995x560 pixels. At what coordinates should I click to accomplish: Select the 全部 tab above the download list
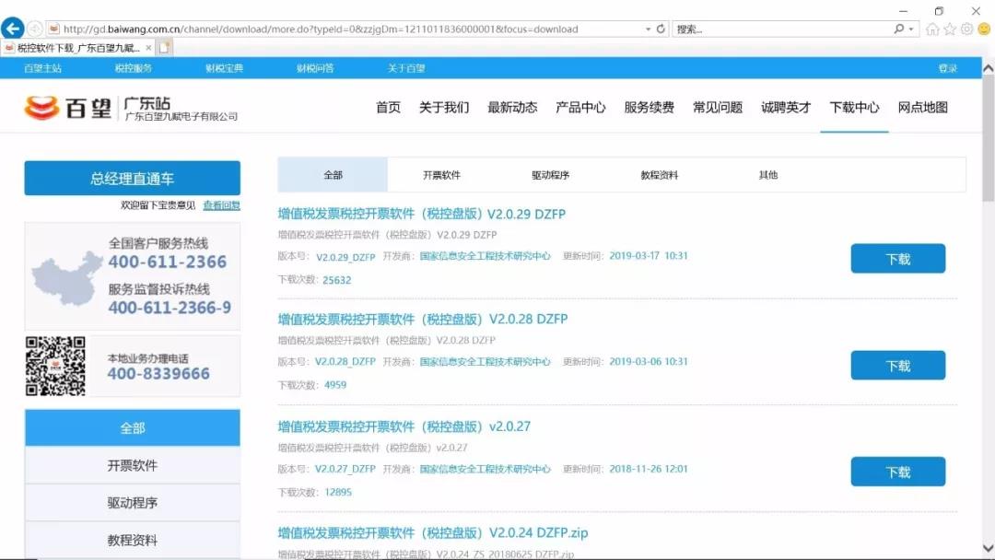pos(334,175)
